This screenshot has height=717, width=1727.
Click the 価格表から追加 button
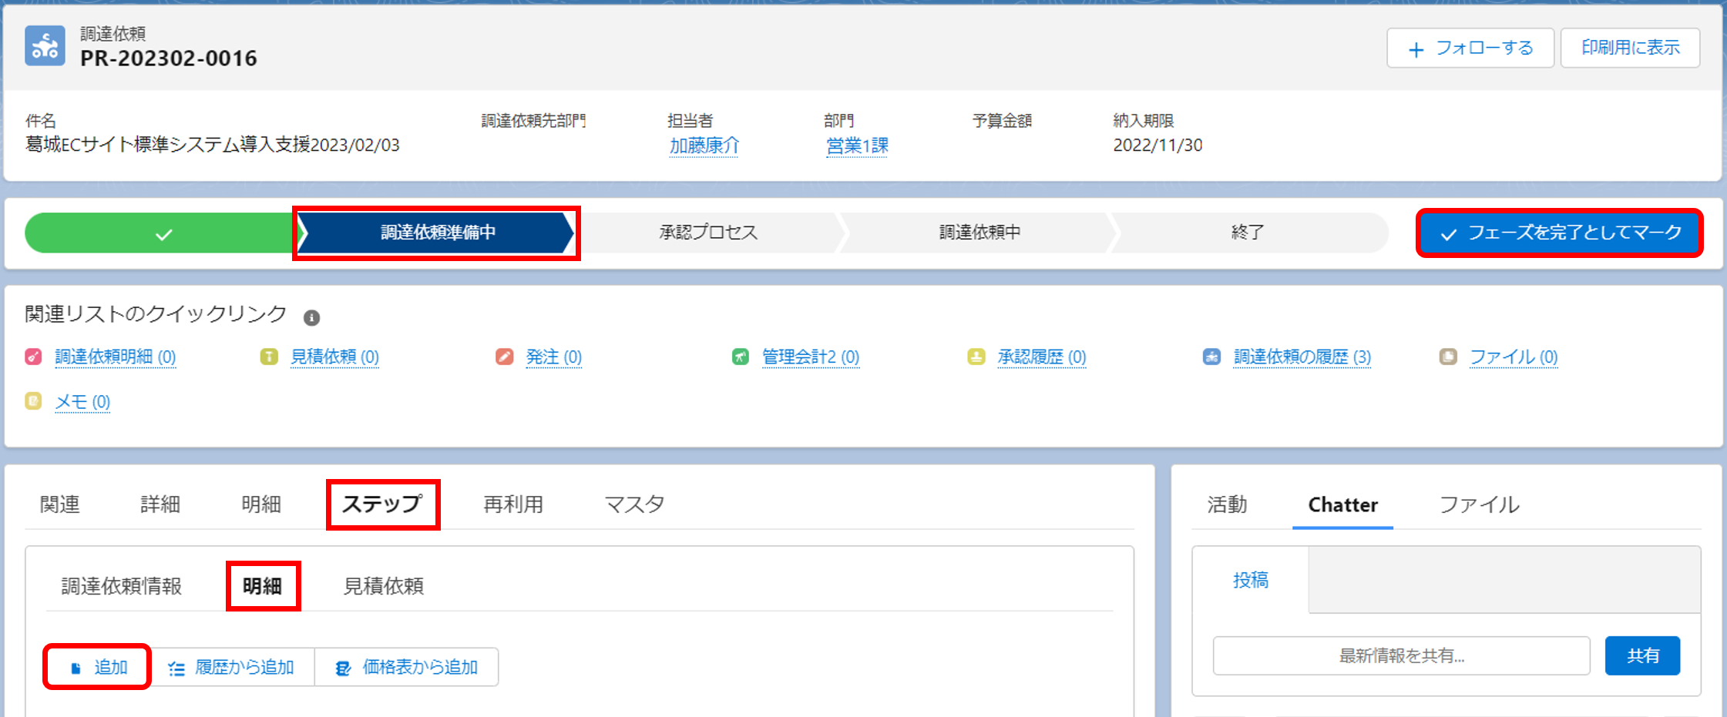click(407, 667)
